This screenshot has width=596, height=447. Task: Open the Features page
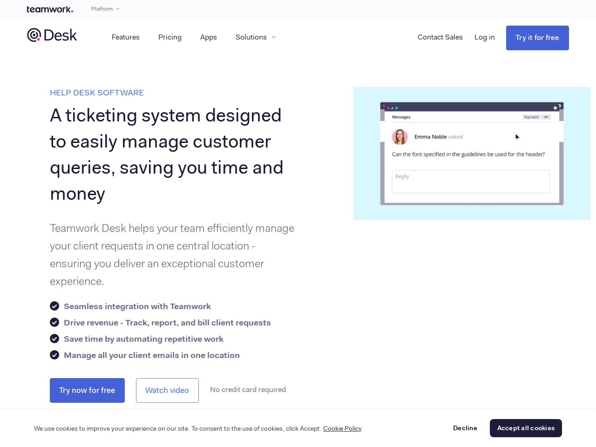pos(126,37)
